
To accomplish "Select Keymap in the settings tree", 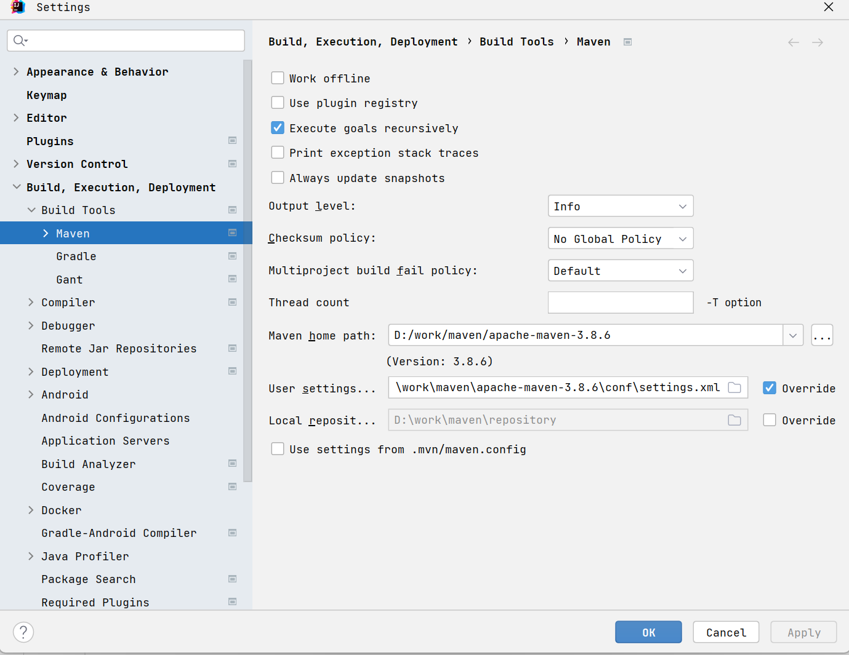I will point(47,95).
